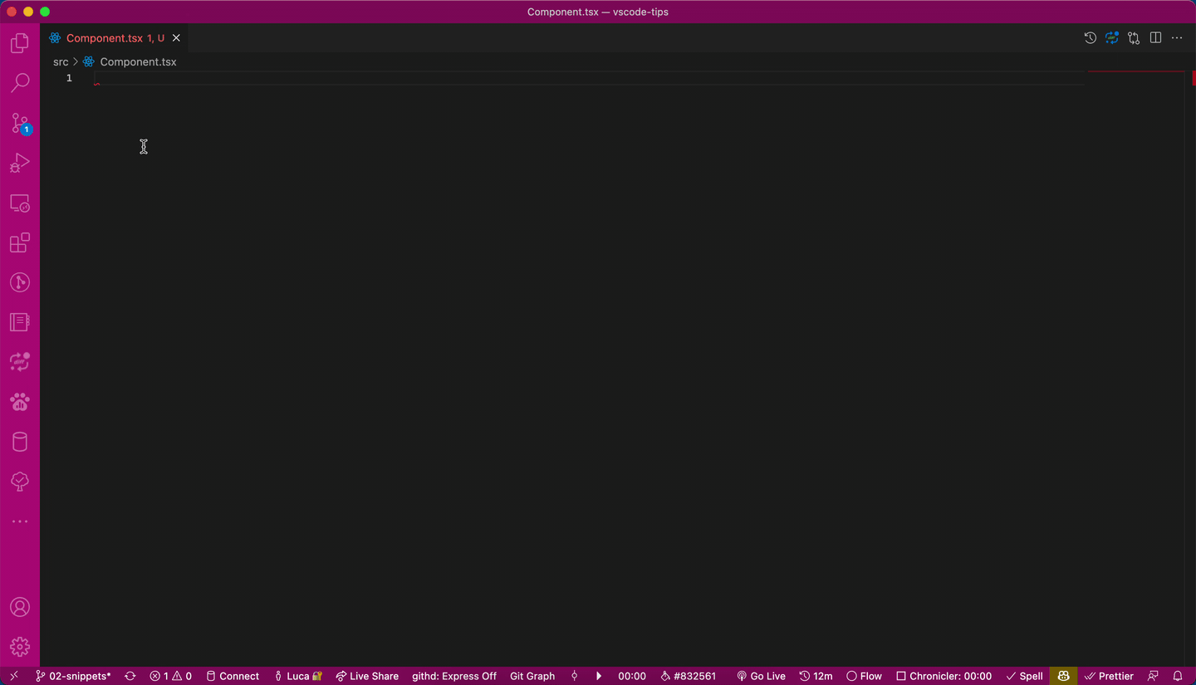This screenshot has height=685, width=1196.
Task: Open file timeline history clock icon
Action: tap(1091, 38)
